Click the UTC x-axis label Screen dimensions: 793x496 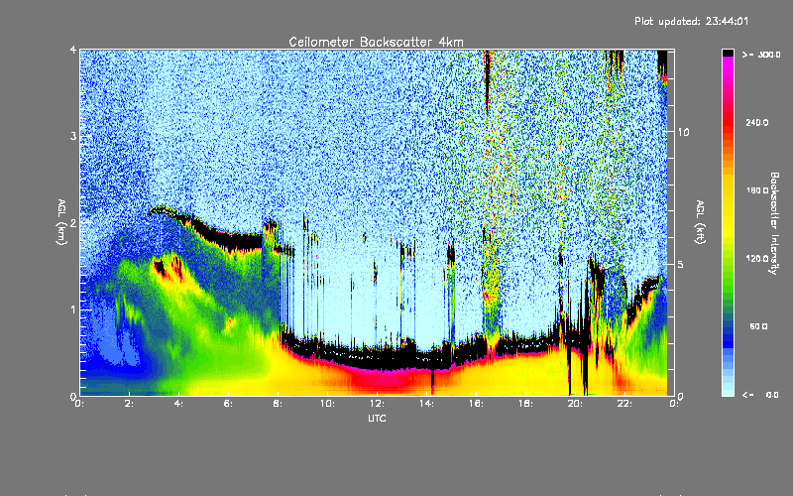point(377,418)
